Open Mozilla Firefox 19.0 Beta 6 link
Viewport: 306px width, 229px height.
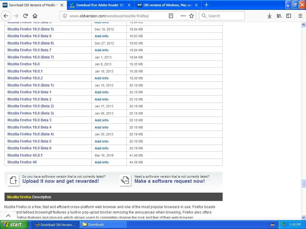tap(30, 148)
